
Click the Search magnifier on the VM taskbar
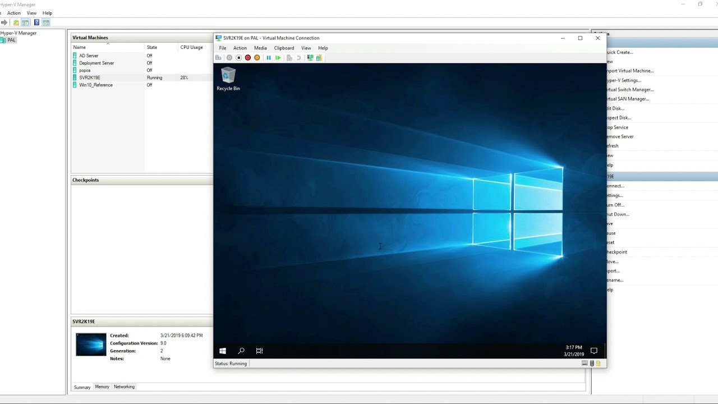coord(241,351)
